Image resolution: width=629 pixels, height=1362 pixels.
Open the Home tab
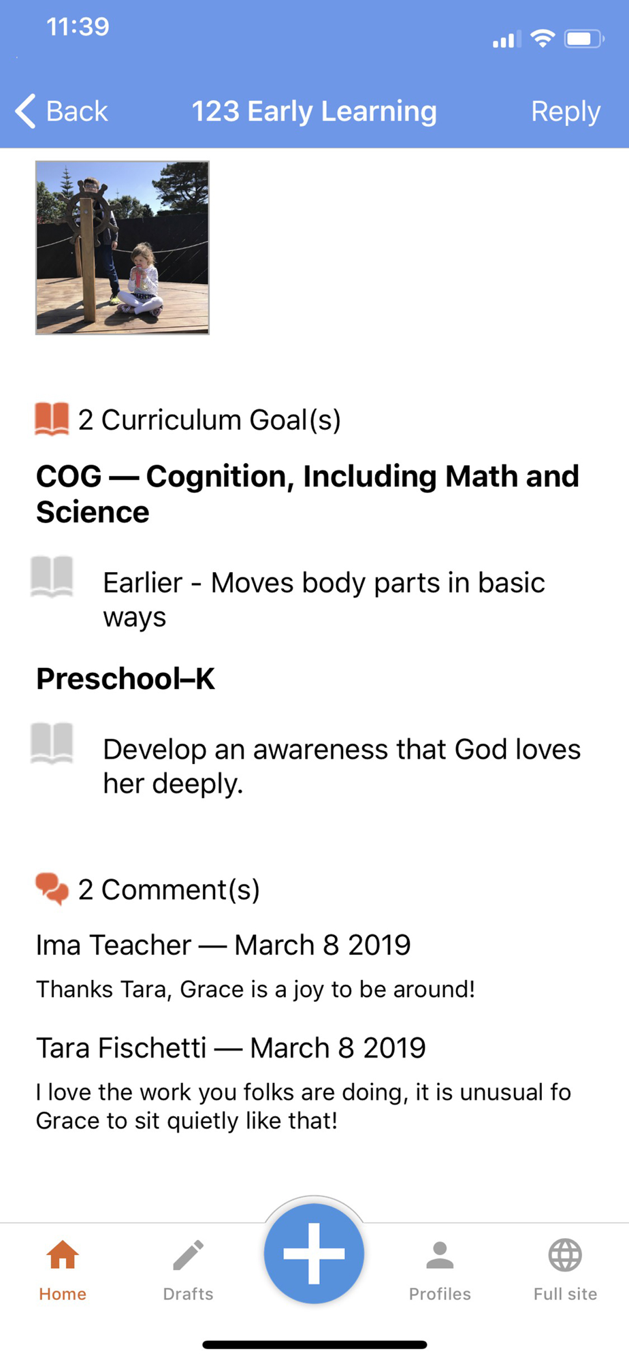[x=63, y=1271]
